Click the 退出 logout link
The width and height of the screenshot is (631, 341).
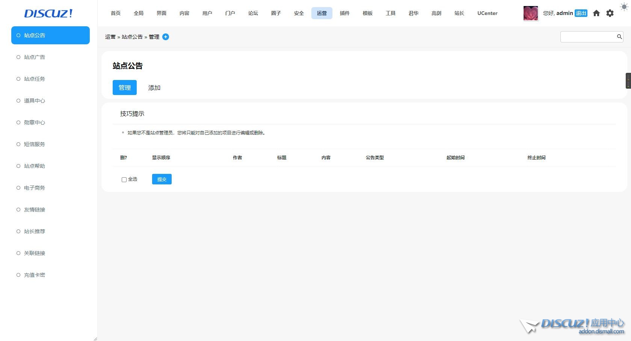[x=581, y=14]
